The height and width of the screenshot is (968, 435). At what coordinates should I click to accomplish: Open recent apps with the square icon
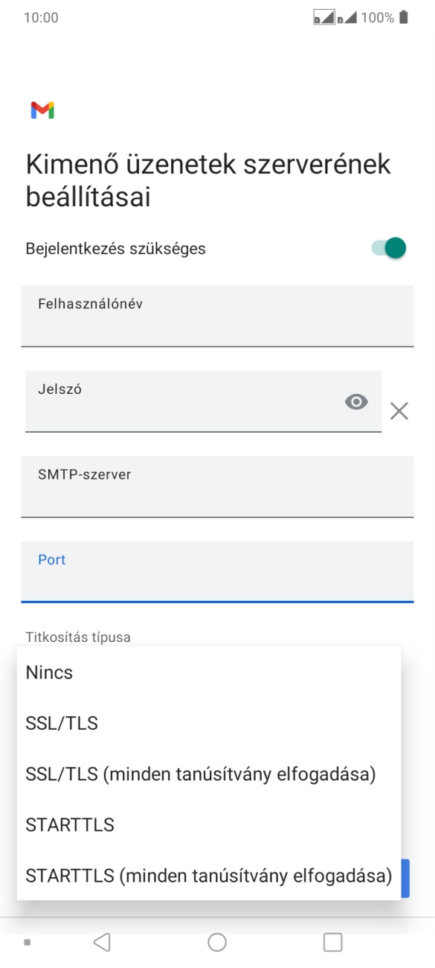click(331, 940)
